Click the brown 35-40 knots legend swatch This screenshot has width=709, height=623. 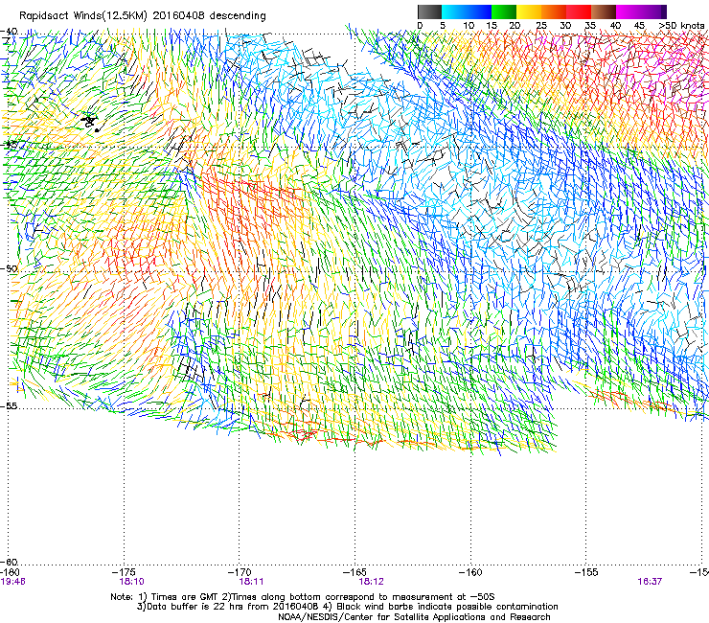point(604,12)
